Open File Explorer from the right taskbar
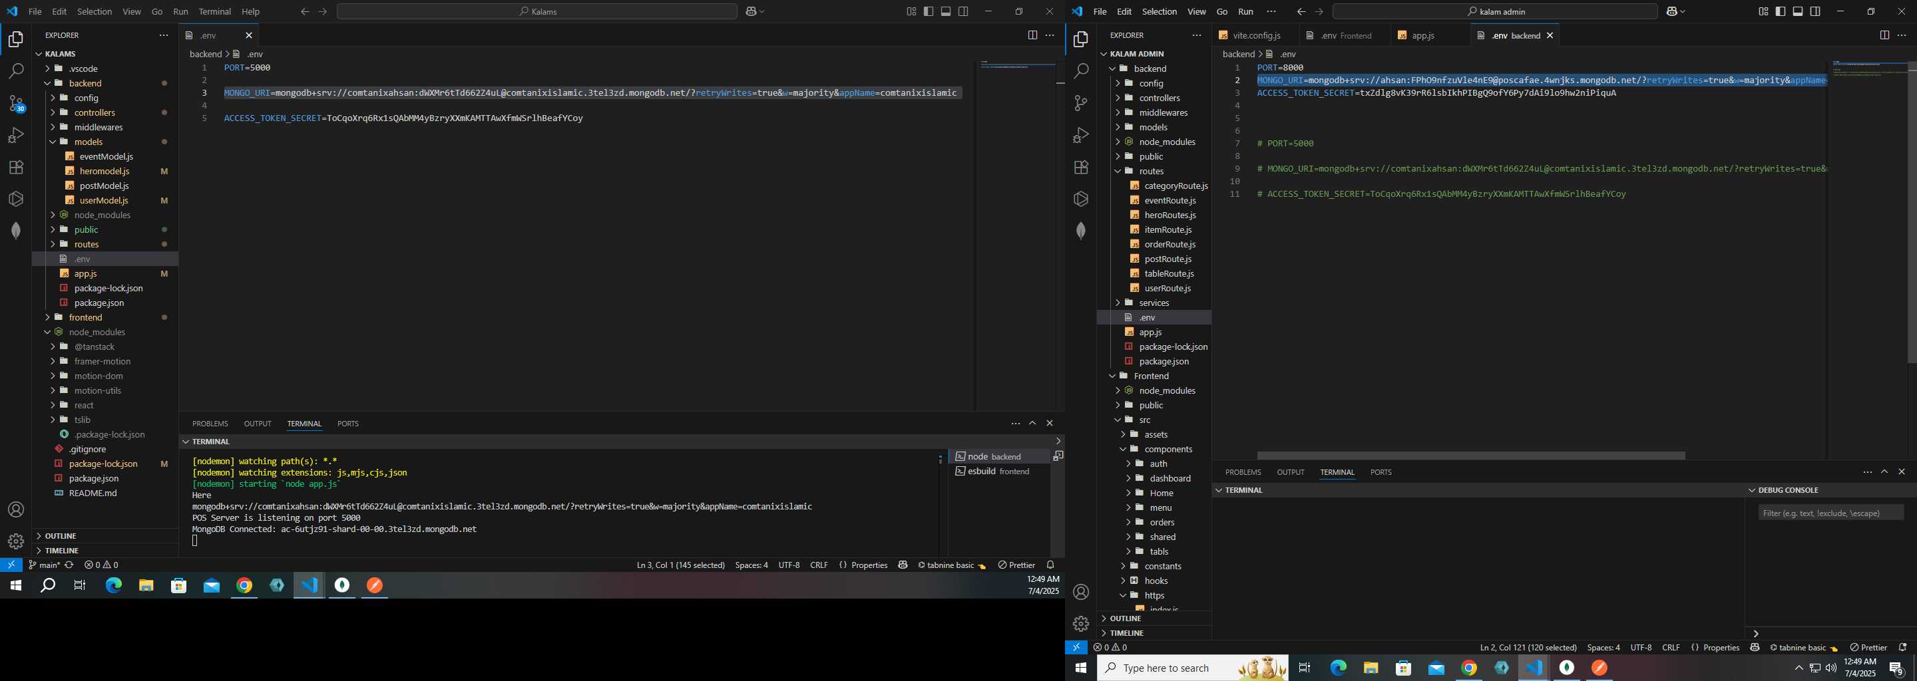Image resolution: width=1917 pixels, height=681 pixels. (x=1371, y=668)
